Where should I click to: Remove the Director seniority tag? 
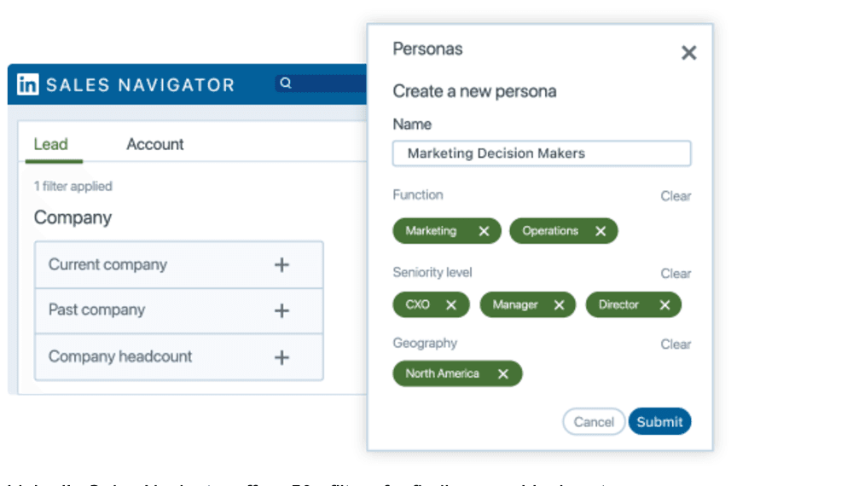coord(664,305)
